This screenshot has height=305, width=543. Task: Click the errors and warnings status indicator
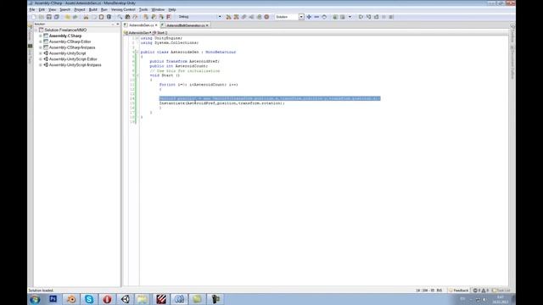tap(481, 291)
